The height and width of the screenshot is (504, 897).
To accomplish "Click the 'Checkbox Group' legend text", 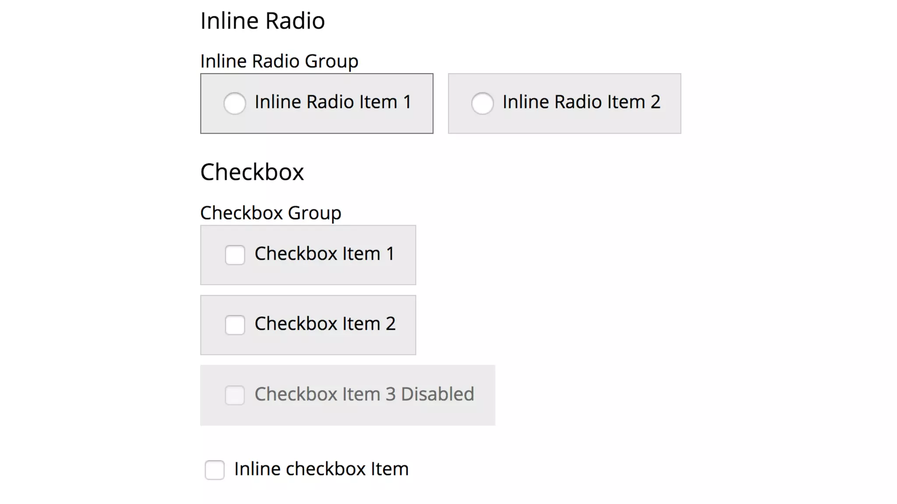I will pos(270,213).
